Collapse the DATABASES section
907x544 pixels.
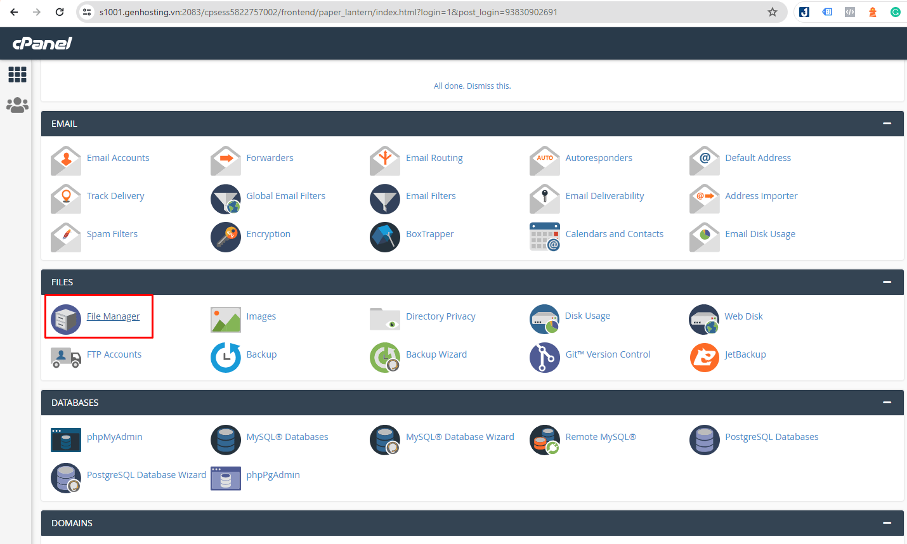click(x=887, y=403)
